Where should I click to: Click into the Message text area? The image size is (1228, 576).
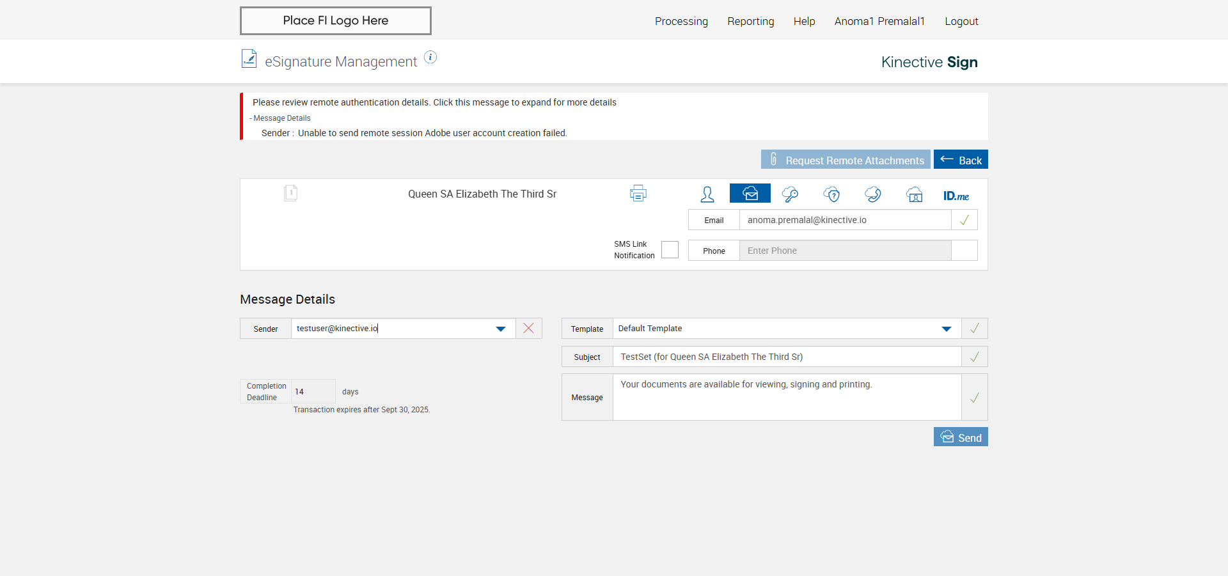coord(787,397)
